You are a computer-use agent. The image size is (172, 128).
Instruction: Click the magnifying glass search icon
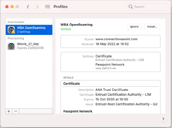[x=131, y=7]
